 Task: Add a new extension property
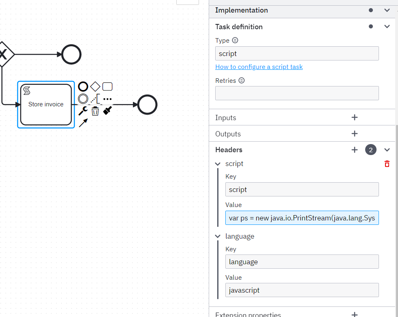pyautogui.click(x=355, y=315)
